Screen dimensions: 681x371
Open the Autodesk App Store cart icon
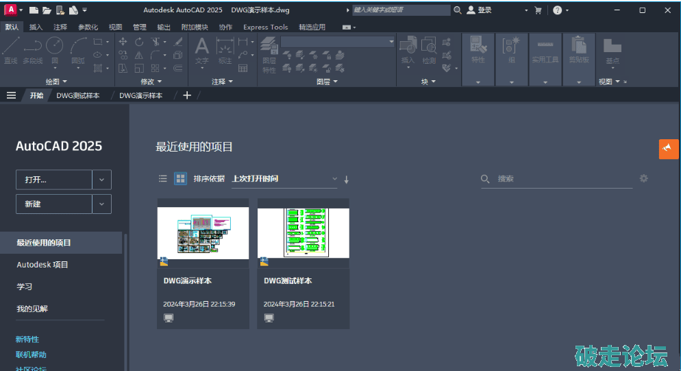click(538, 10)
